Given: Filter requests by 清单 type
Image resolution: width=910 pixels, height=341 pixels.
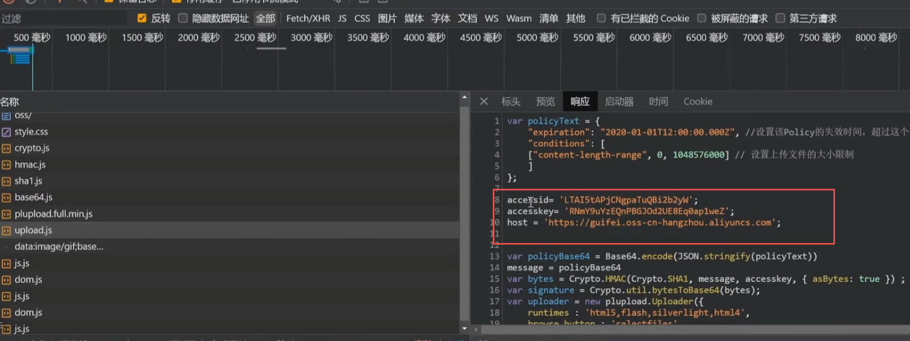Looking at the screenshot, I should coord(549,19).
